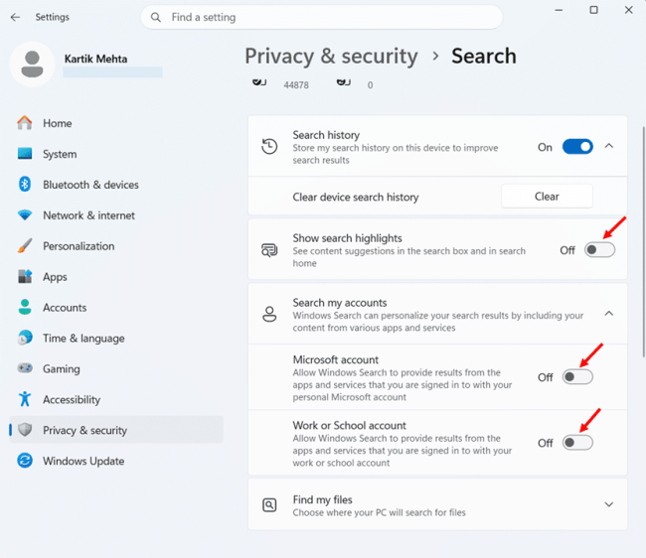Click the Search history clock icon
646x558 pixels.
click(x=269, y=147)
